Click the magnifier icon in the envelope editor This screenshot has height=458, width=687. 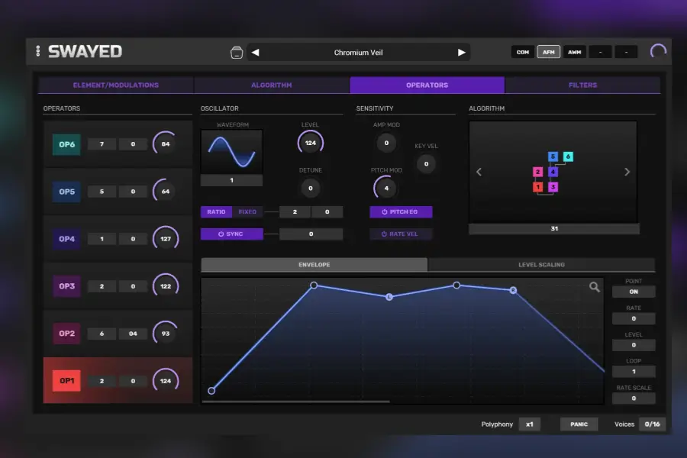[595, 288]
